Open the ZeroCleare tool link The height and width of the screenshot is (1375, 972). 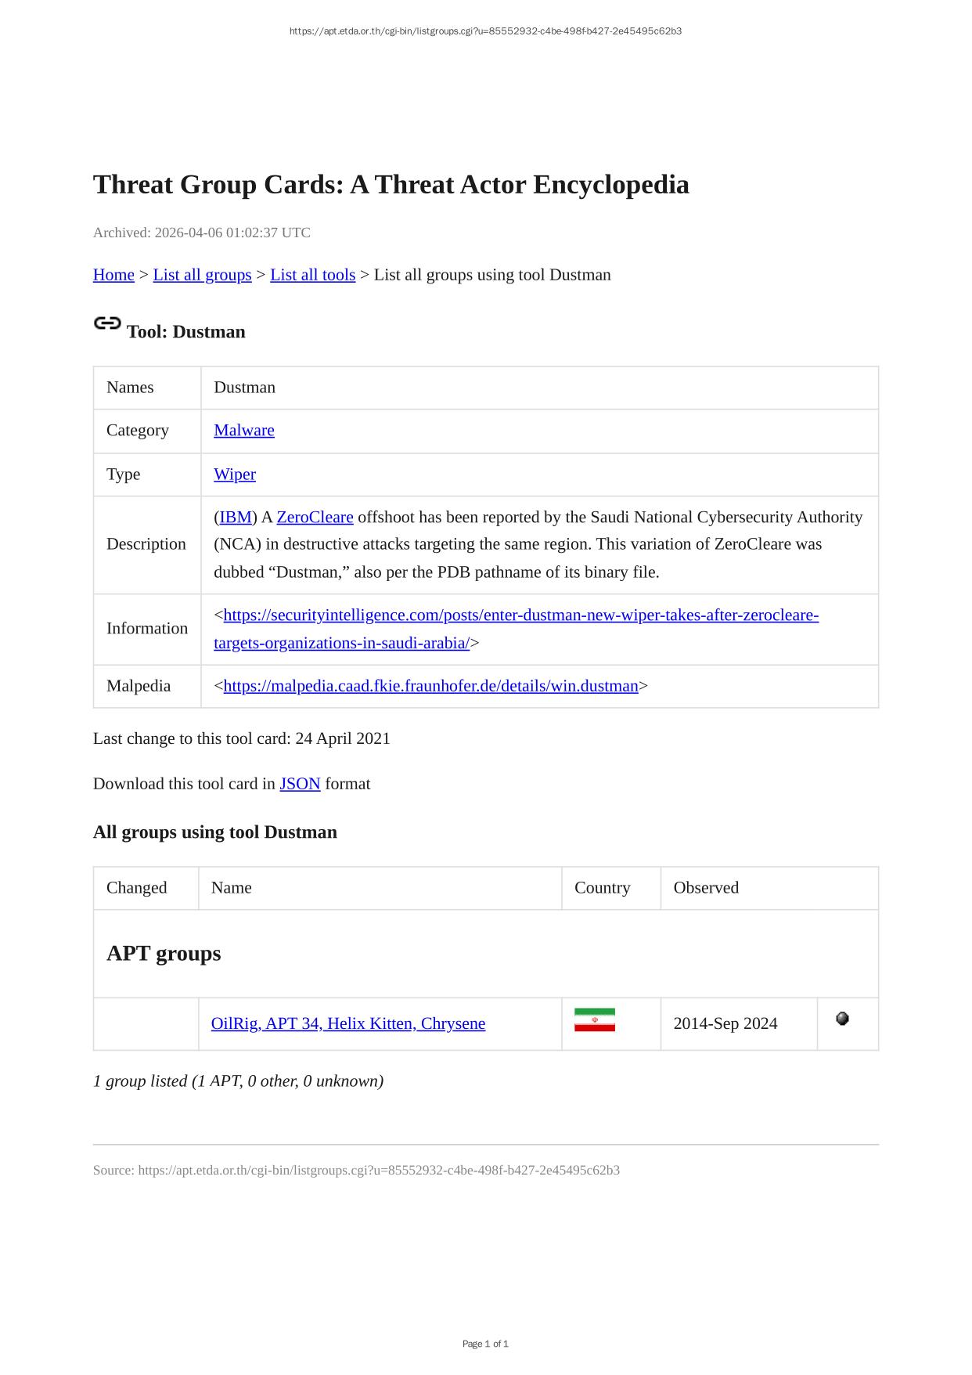[315, 517]
